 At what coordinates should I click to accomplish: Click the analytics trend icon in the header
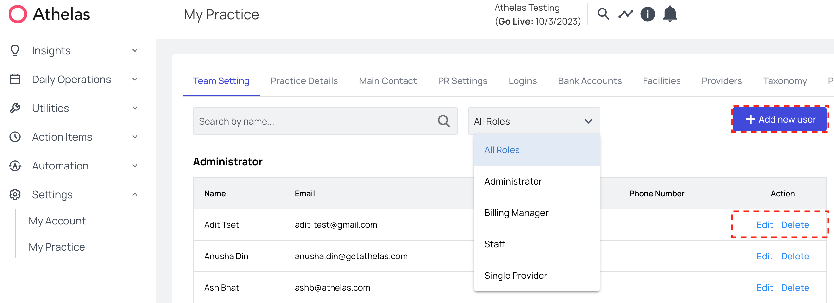click(625, 14)
